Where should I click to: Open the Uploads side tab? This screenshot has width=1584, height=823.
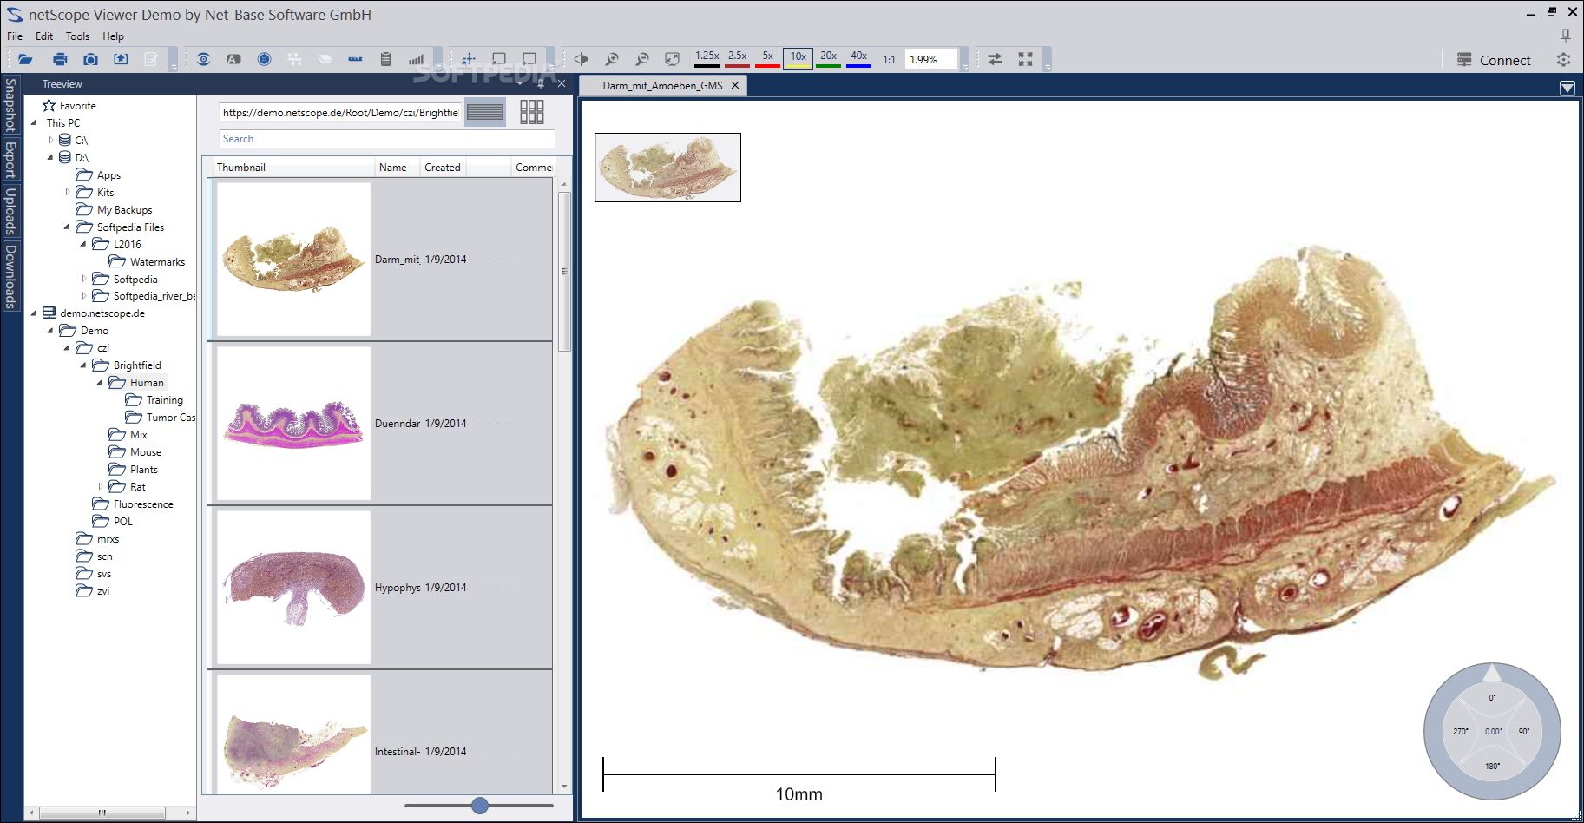click(10, 210)
